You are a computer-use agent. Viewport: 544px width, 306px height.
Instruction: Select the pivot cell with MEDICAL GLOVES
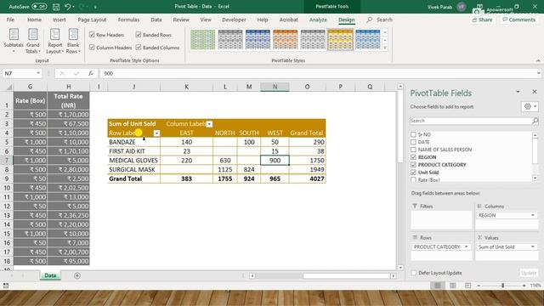(x=134, y=161)
